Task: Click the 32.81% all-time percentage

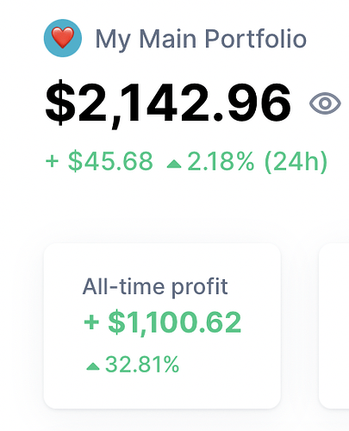Action: [x=142, y=365]
